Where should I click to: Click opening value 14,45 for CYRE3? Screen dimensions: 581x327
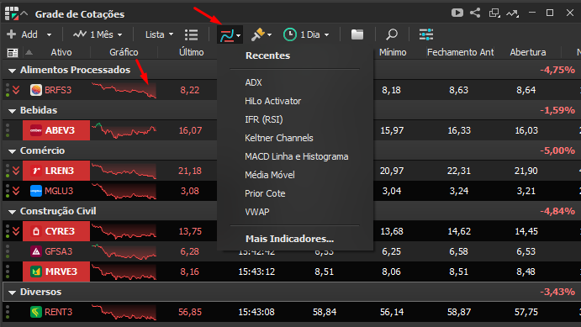click(526, 231)
